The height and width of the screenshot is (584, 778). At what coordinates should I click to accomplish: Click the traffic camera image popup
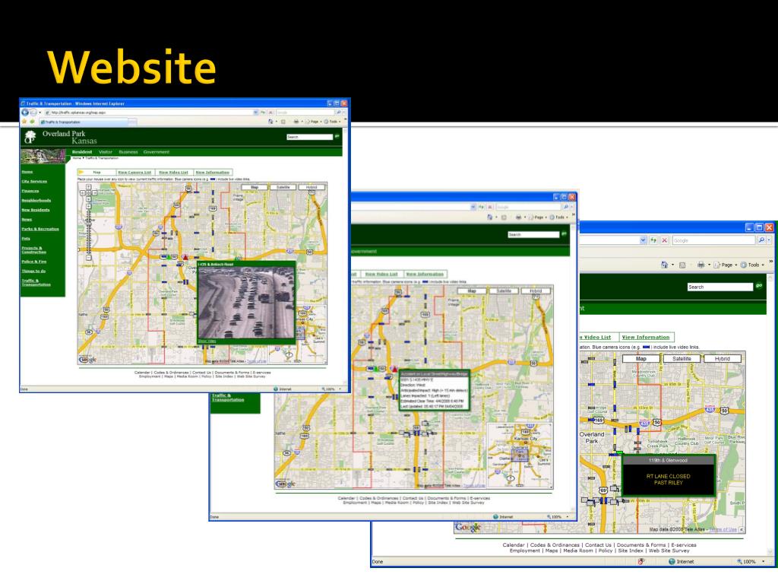(x=246, y=303)
